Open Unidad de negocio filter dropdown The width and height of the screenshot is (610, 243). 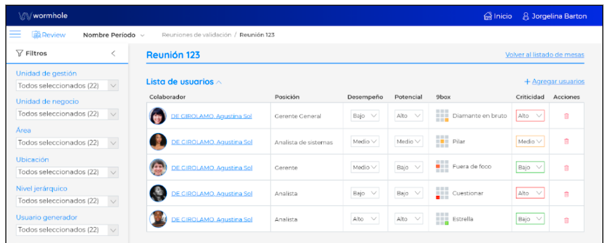(67, 114)
